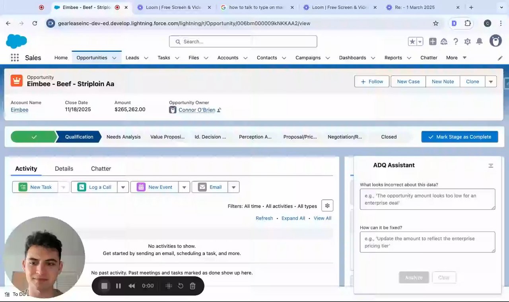
Task: Open the Connor O'Brien owner link
Action: tap(197, 110)
